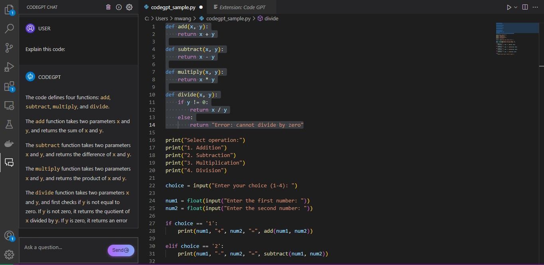Open the Run and Debug icon
The width and height of the screenshot is (544, 265).
click(x=10, y=67)
